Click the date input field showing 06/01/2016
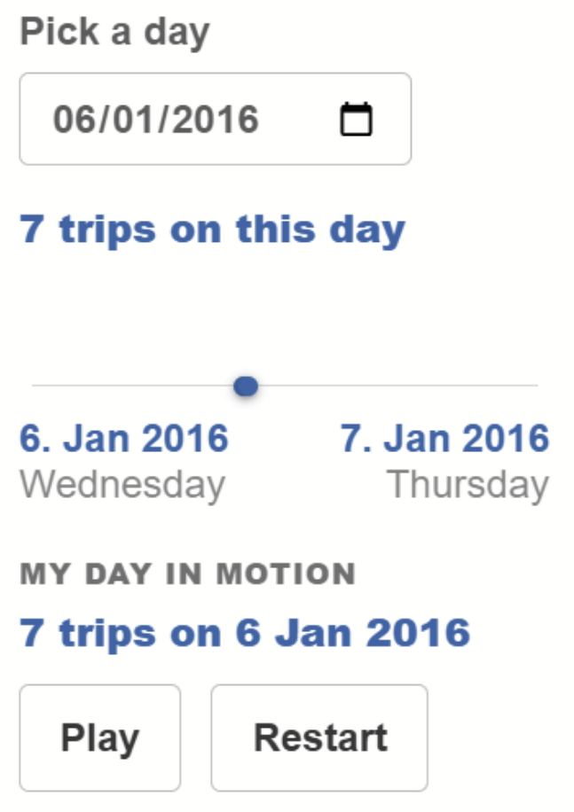 [160, 119]
